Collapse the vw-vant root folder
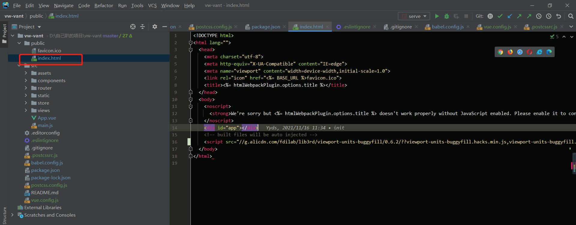 [13, 36]
